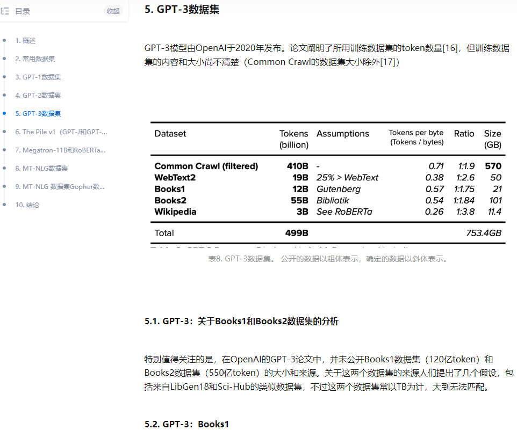Screen dimensions: 517x430
Task: Click the Wikipedia row label
Action: tap(175, 212)
